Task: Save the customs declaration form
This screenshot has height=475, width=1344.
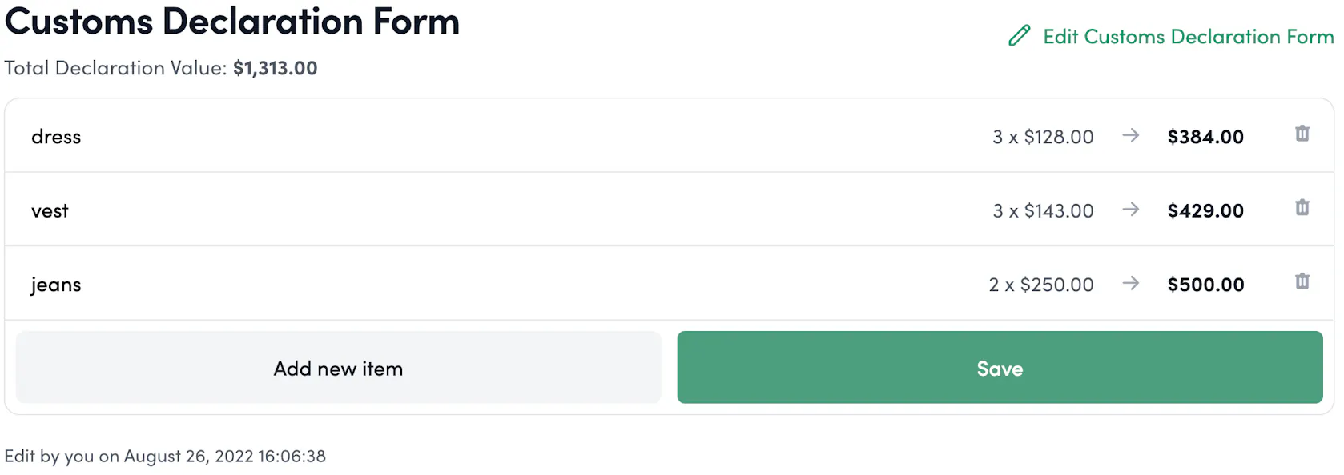Action: click(1000, 368)
